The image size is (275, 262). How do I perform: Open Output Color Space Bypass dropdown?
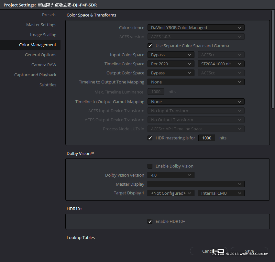pyautogui.click(x=171, y=73)
